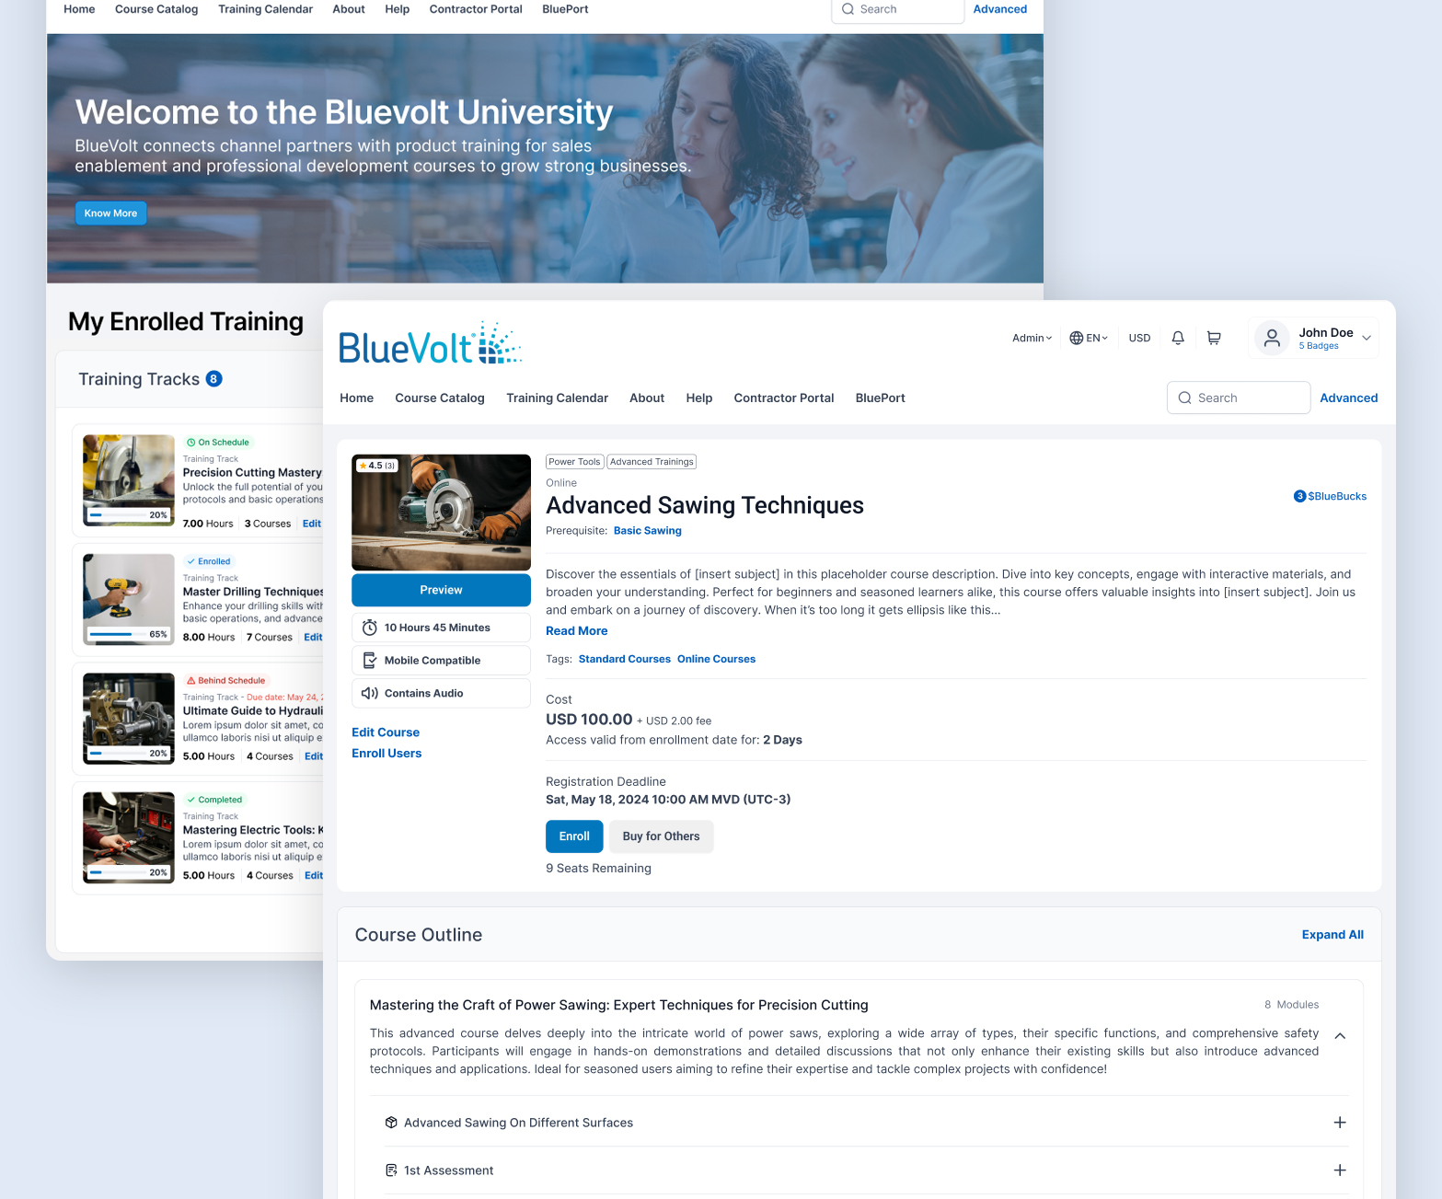Open Contractor Portal in the background window navigation
Image resolution: width=1442 pixels, height=1199 pixels.
476,9
